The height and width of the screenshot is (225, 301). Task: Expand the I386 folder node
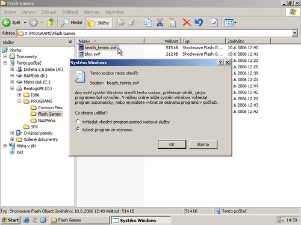tap(19, 95)
